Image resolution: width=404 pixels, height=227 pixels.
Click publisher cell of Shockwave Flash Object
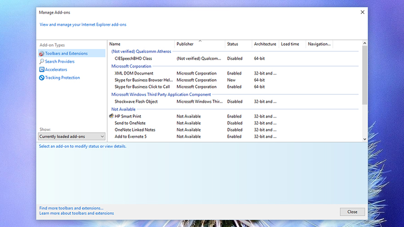click(199, 101)
